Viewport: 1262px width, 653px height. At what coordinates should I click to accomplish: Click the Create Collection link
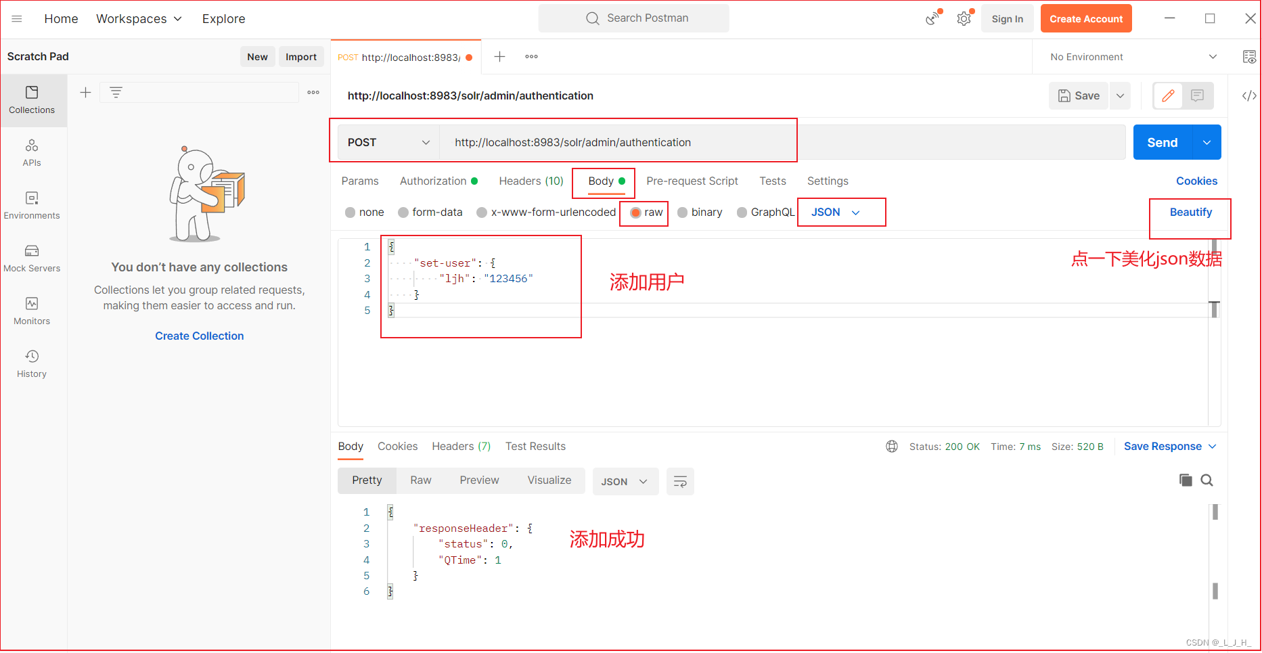tap(200, 336)
